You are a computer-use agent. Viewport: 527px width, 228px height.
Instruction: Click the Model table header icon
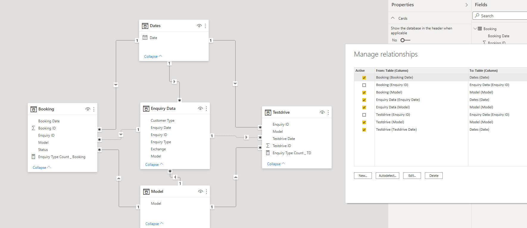(x=146, y=192)
